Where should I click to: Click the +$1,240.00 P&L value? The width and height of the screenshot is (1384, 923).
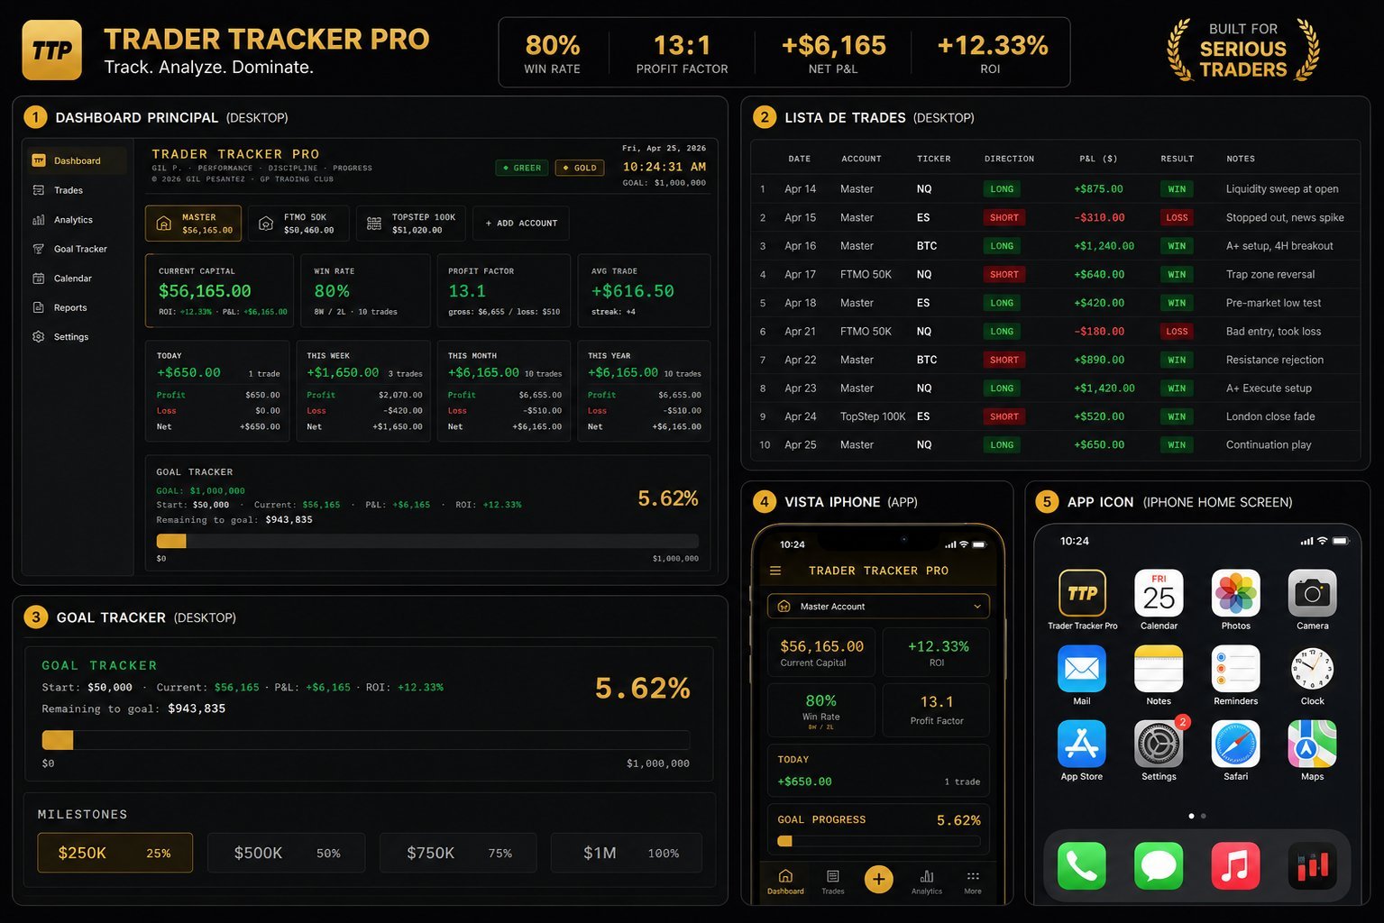coord(1104,246)
